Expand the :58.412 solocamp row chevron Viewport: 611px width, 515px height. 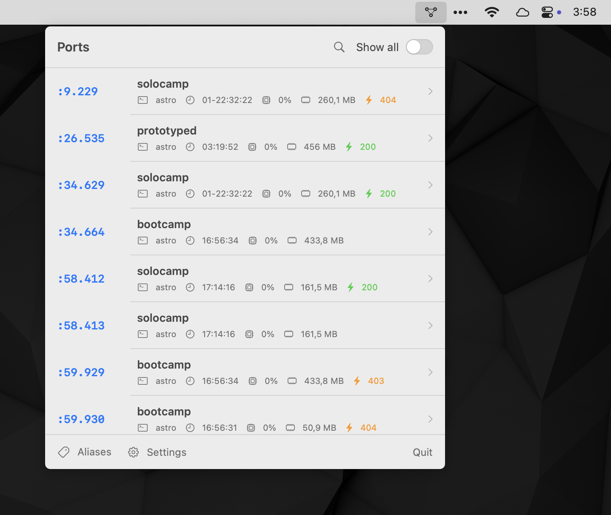(x=431, y=279)
